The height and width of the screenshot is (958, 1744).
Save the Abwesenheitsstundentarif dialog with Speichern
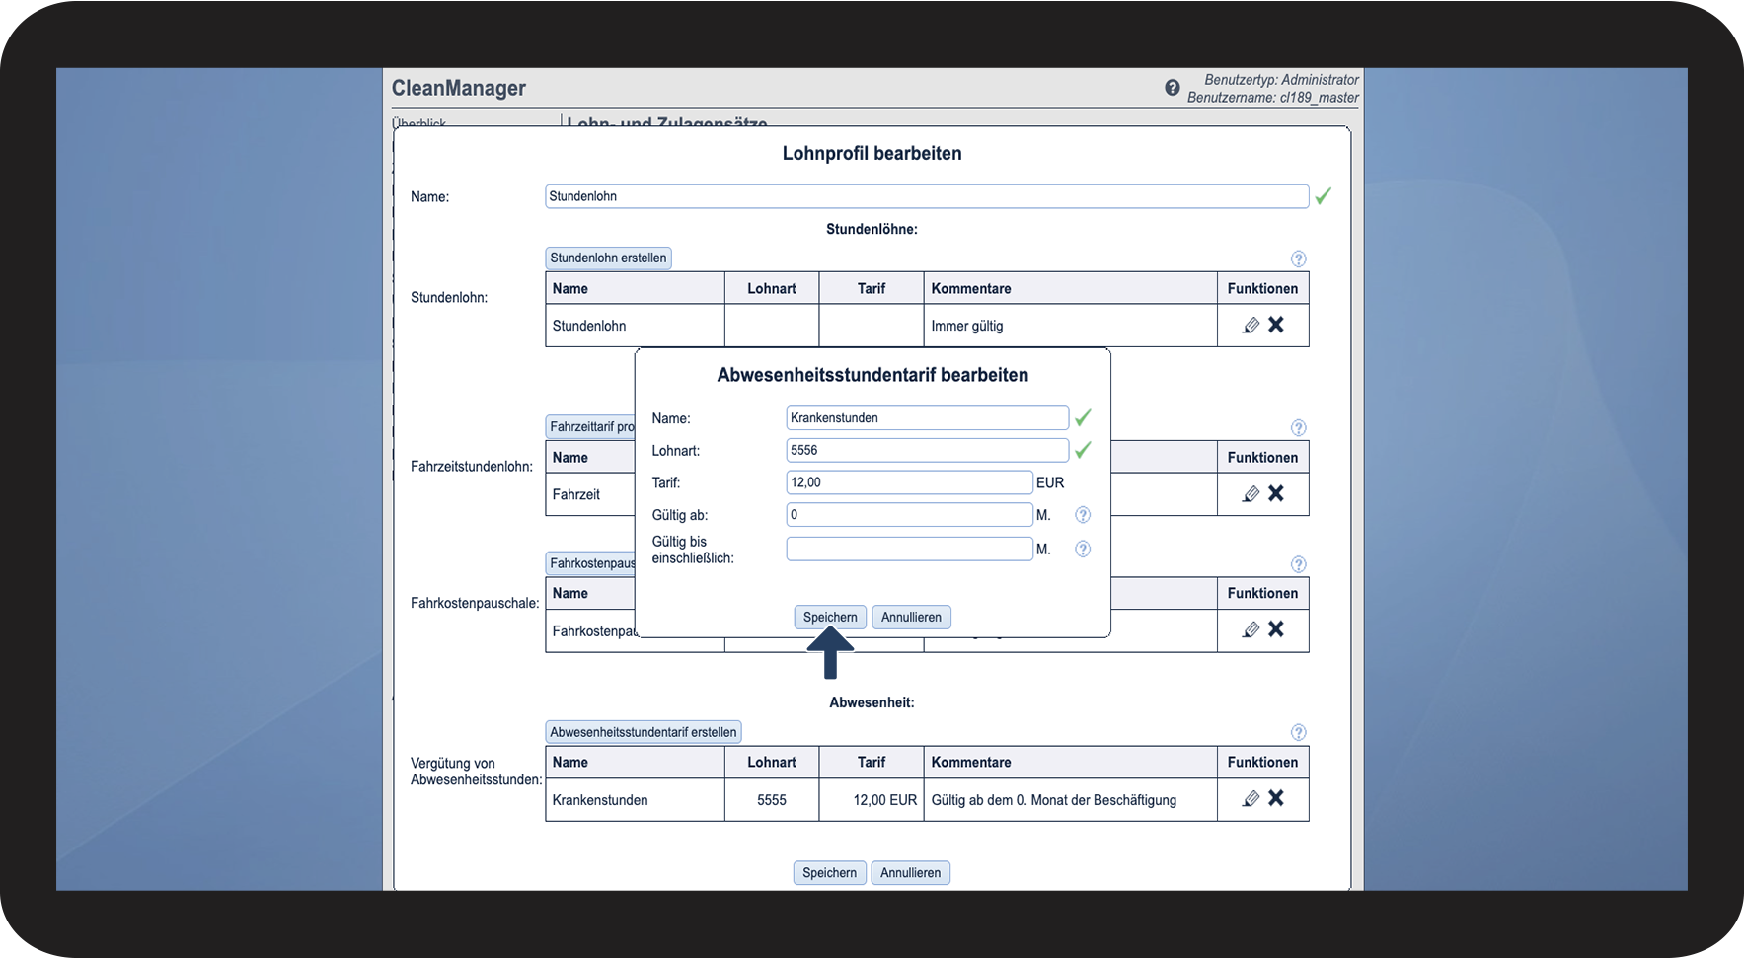tap(830, 618)
